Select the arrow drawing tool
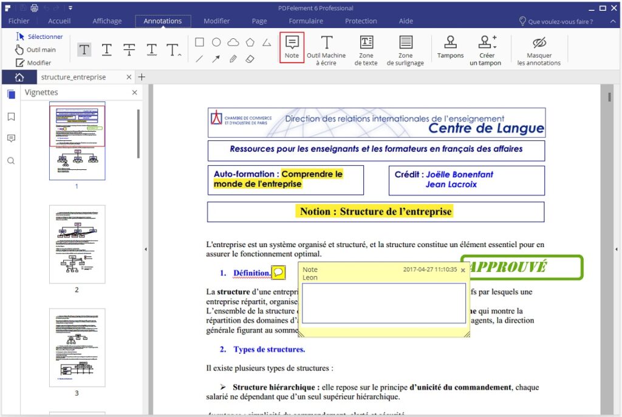622x417 pixels. pyautogui.click(x=215, y=59)
